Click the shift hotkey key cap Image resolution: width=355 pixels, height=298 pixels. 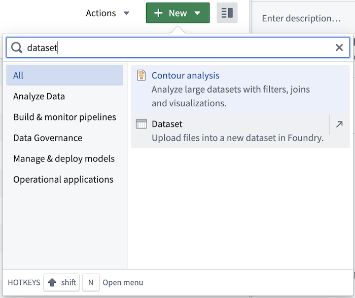[x=61, y=282]
